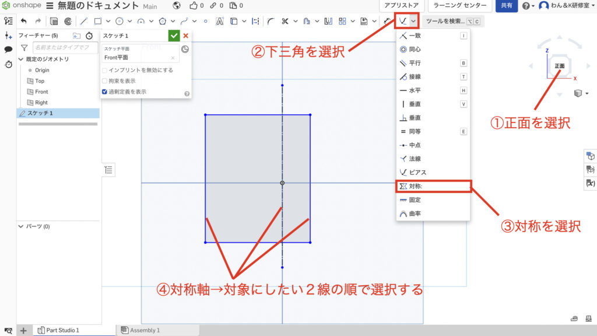
Task: Expand the Spline tool dropdown arrow
Action: (x=195, y=22)
